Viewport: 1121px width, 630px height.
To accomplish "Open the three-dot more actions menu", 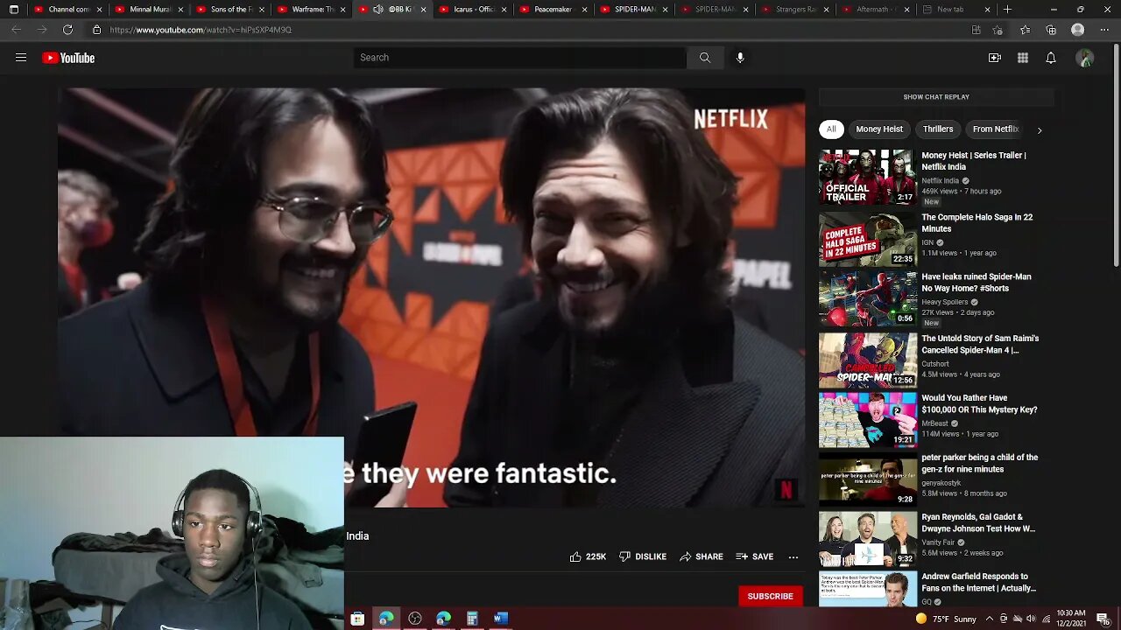I will point(793,556).
